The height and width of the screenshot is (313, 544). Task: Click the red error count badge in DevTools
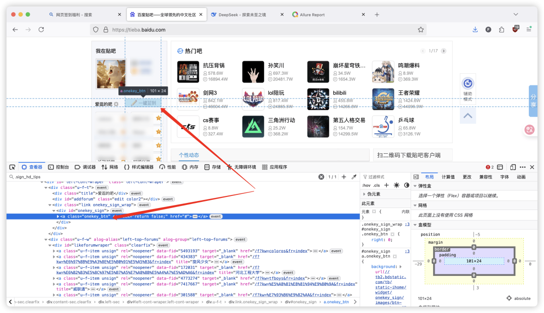point(489,167)
